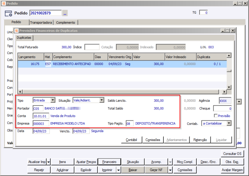Select the Duplicatas tab
Image resolution: width=249 pixels, height=176 pixels.
[24, 37]
